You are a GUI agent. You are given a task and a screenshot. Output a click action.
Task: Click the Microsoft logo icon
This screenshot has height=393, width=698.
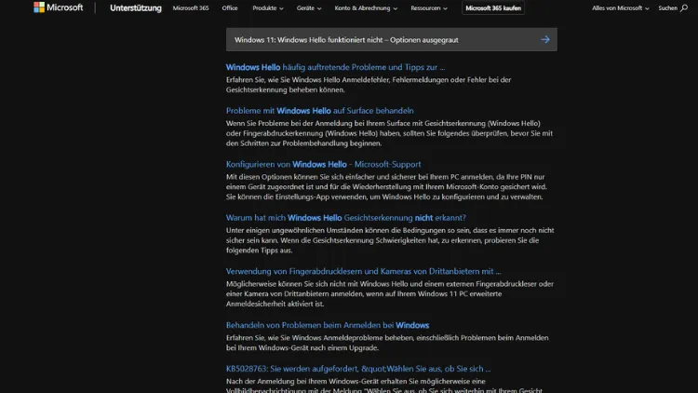(x=39, y=7)
